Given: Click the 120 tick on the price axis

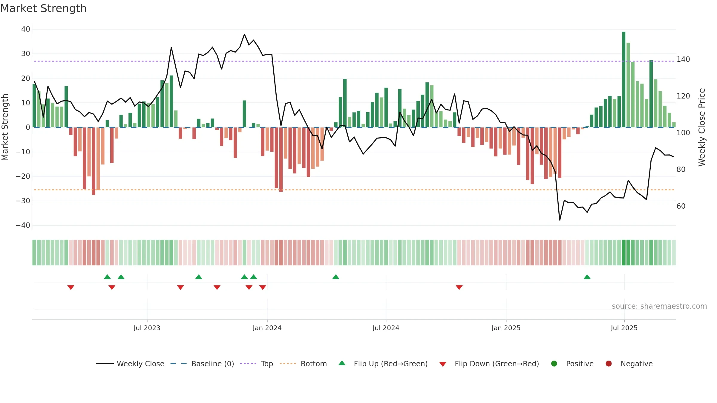Looking at the screenshot, I should coord(683,96).
